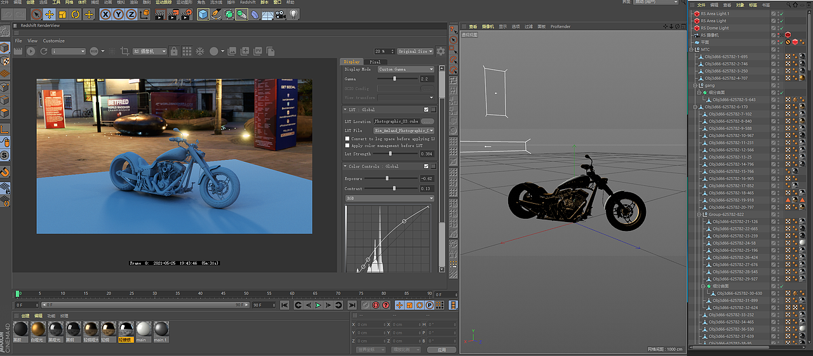Toggle the X axis lock
Viewport: 813px width, 356px height.
[x=105, y=14]
